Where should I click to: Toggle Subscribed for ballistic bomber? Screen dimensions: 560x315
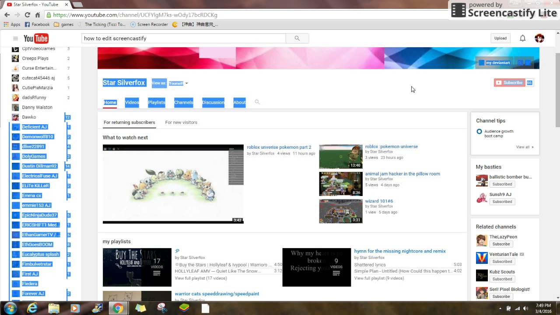click(x=502, y=184)
